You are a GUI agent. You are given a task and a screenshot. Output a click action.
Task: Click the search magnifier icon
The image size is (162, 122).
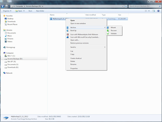tap(160, 6)
